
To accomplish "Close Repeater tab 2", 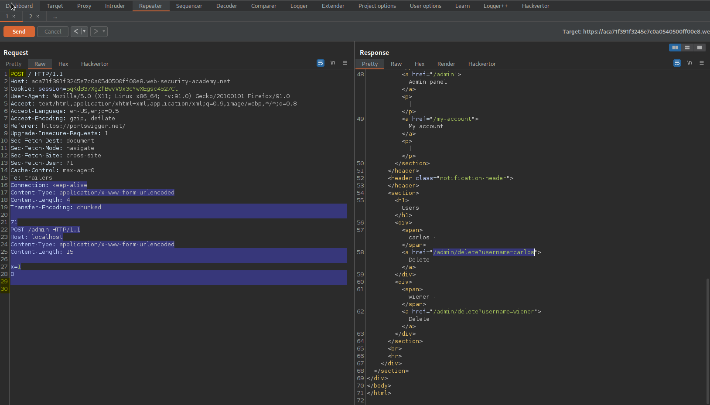I will pos(38,17).
